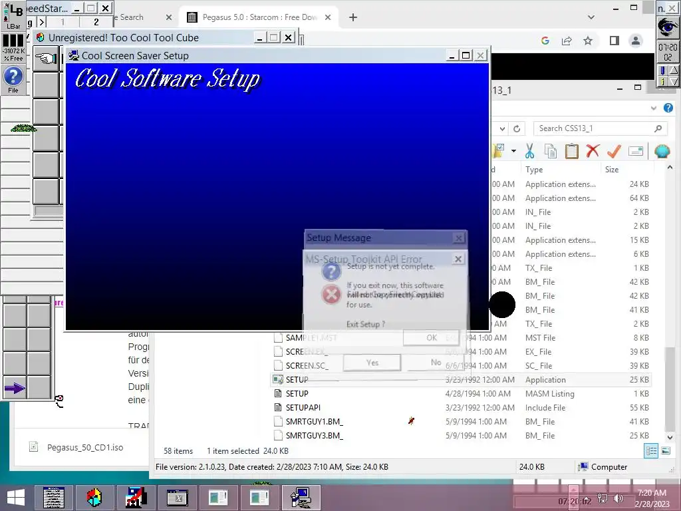681x511 pixels.
Task: Open a new browser tab with plus button
Action: (353, 17)
